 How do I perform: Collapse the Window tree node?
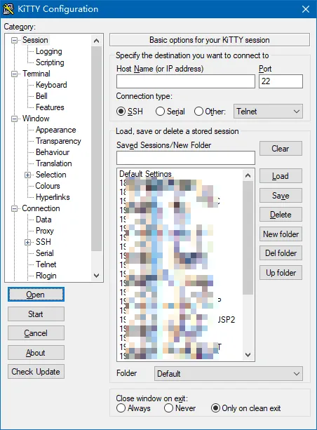[x=14, y=119]
